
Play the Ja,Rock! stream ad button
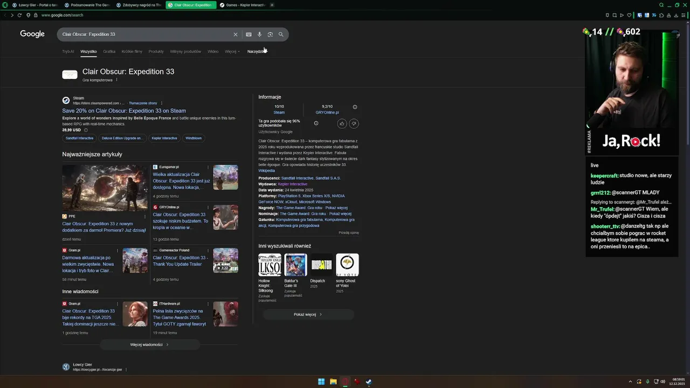pyautogui.click(x=636, y=142)
